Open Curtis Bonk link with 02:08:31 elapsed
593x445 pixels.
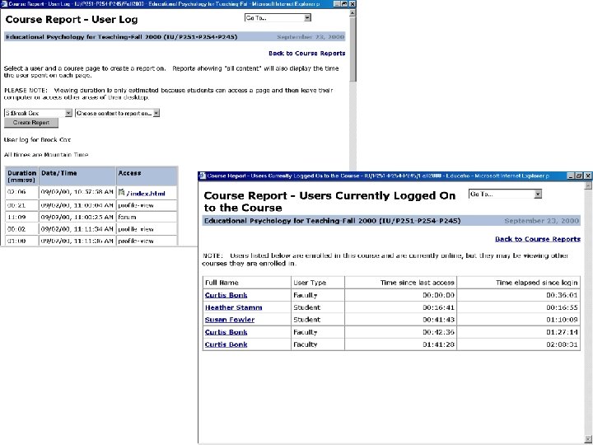(226, 344)
